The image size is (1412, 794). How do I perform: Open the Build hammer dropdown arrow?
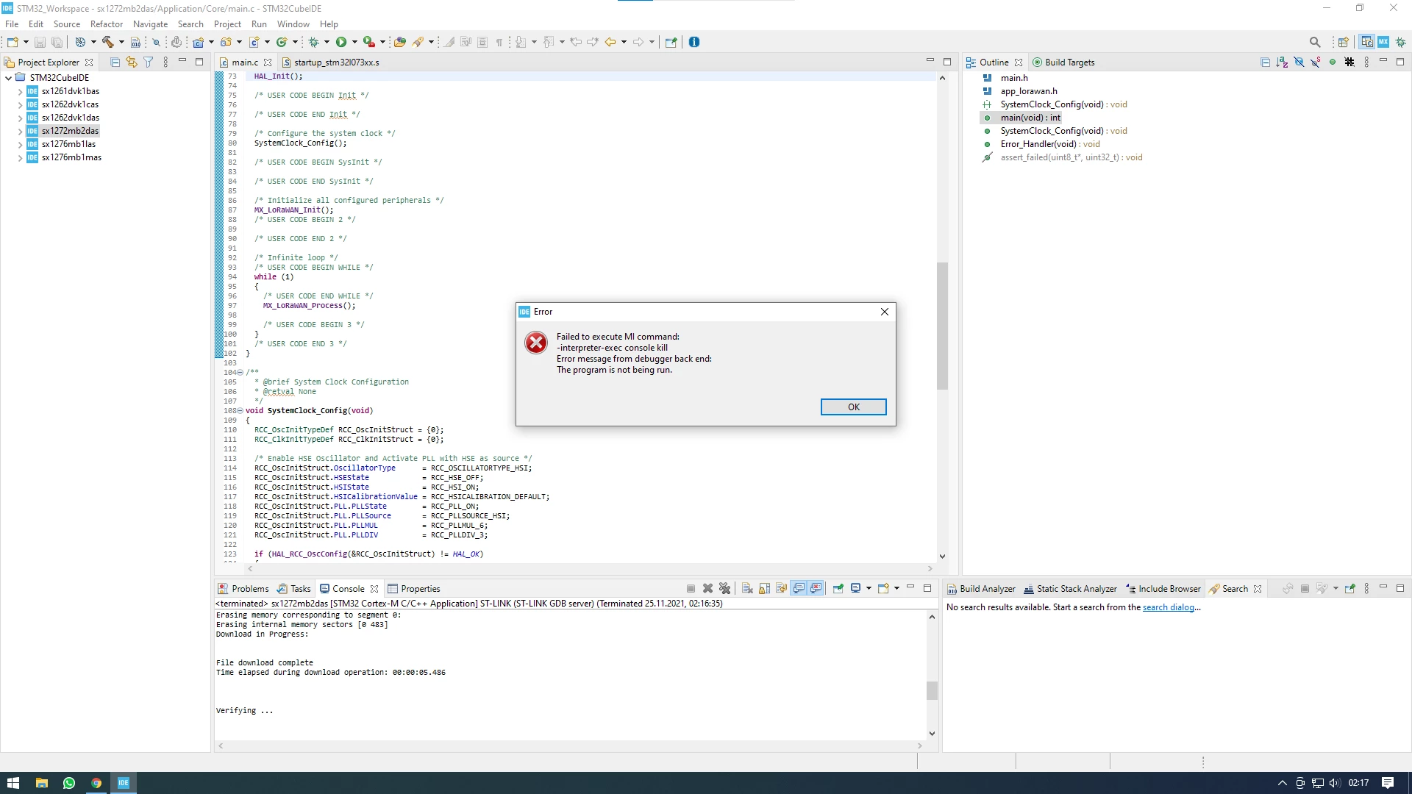tap(121, 42)
